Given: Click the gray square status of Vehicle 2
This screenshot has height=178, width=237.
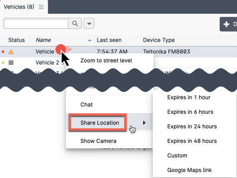Looking at the screenshot, I should (11, 62).
